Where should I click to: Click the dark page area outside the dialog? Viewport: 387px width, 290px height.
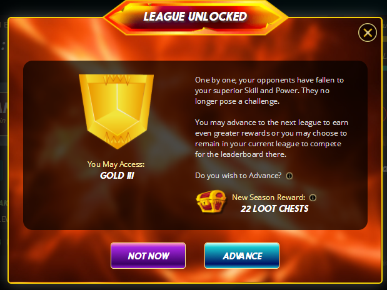pos(49,7)
